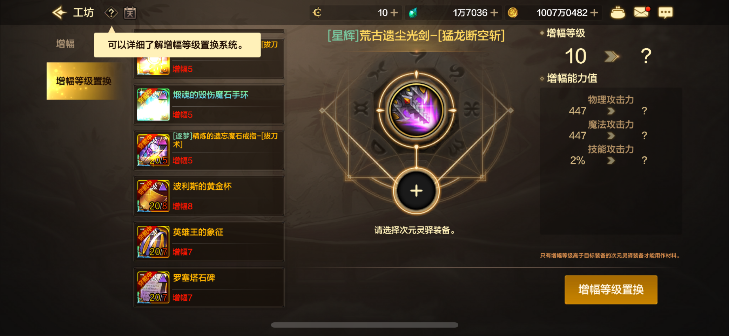
Task: Open the treasure pouch icon
Action: click(x=617, y=13)
